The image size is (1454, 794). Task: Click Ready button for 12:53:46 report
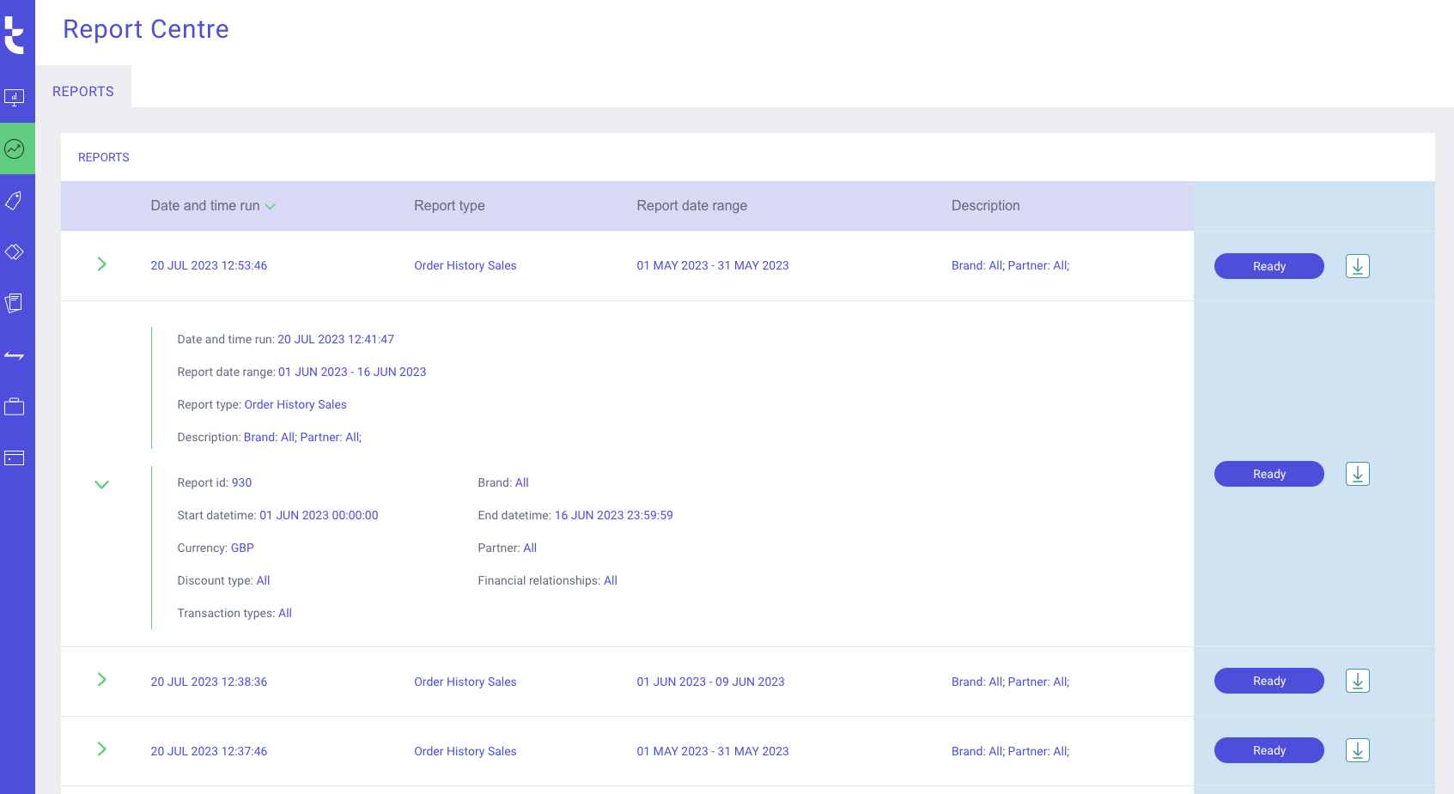pyautogui.click(x=1268, y=266)
